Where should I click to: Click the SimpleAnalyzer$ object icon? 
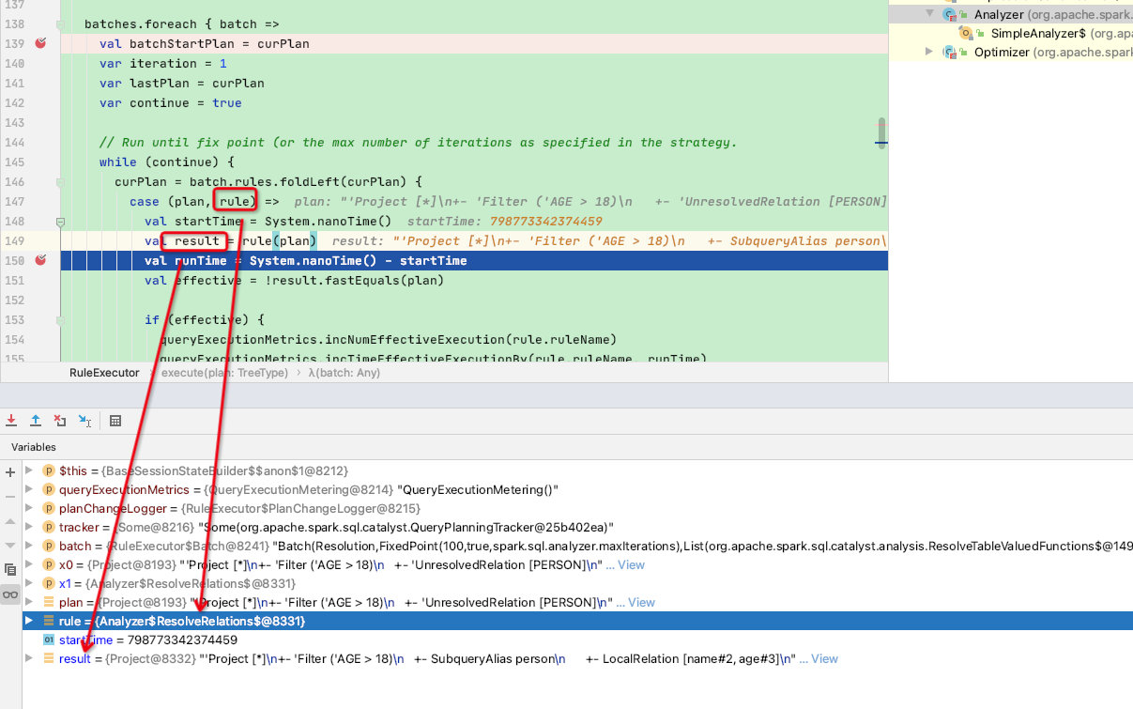967,33
